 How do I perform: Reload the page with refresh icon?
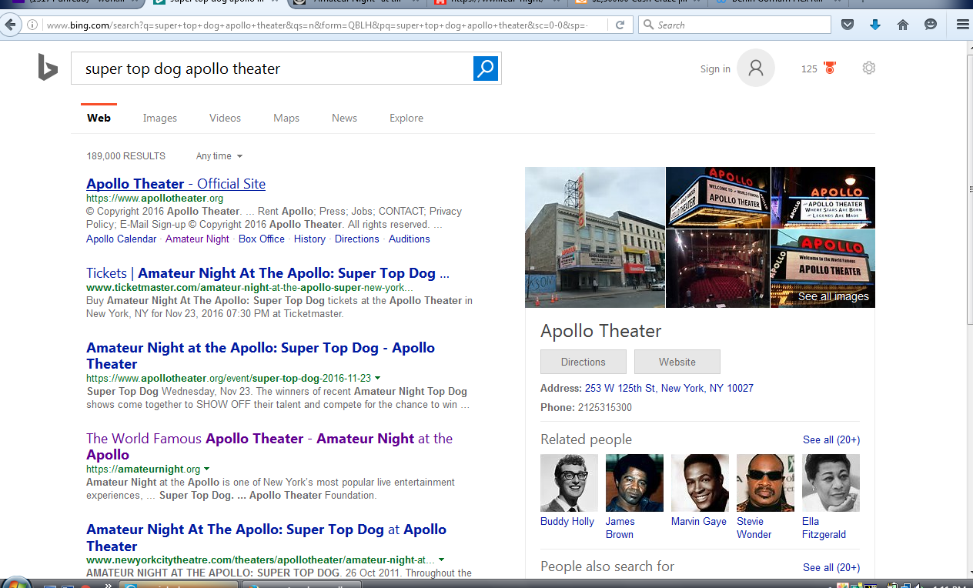[620, 25]
